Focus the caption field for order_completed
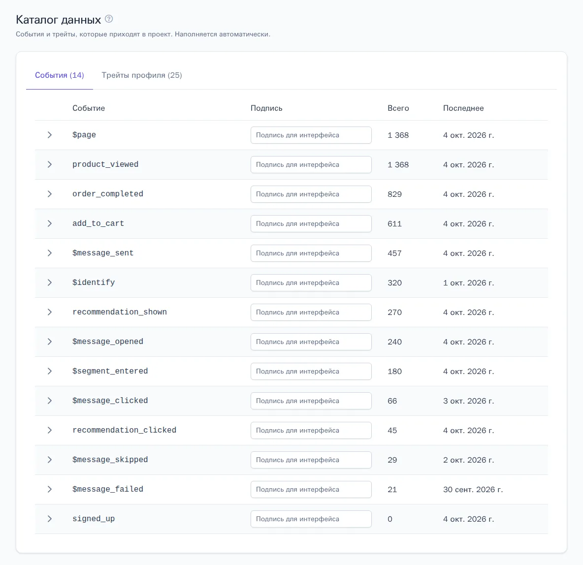Viewport: 583px width, 565px height. pyautogui.click(x=311, y=194)
